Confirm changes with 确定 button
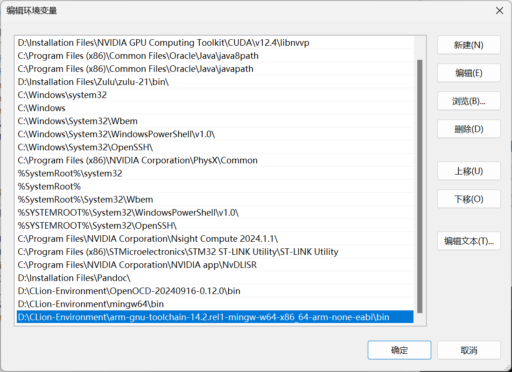512x372 pixels. coord(399,350)
